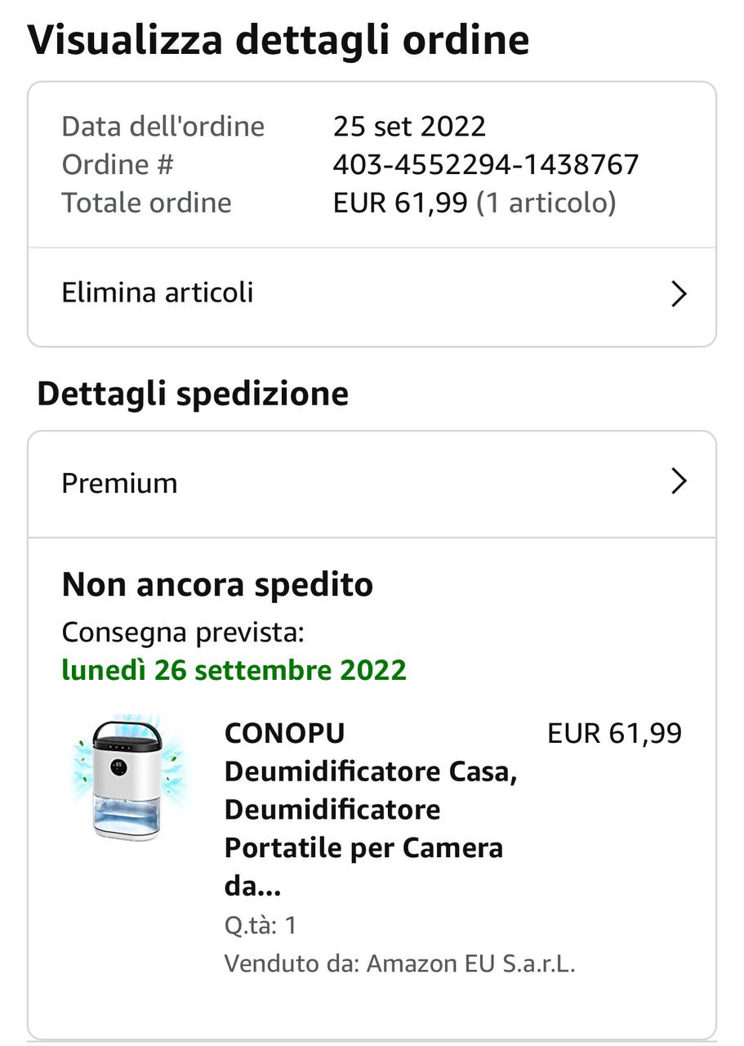Click the item price beside the product title
The image size is (744, 1046).
tap(614, 734)
